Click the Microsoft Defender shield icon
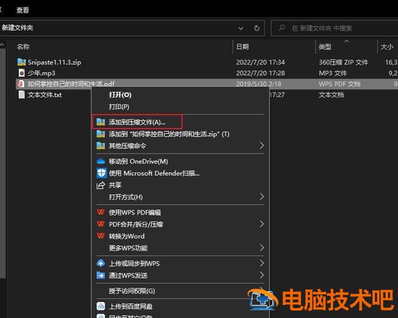This screenshot has width=398, height=318. coord(101,173)
